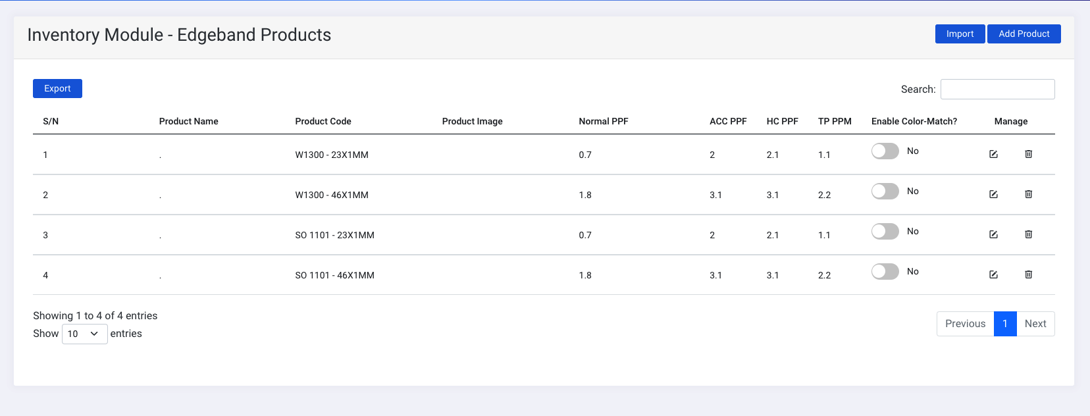The image size is (1090, 416).
Task: Toggle color-match switch for W1300 - 46X1MM
Action: point(885,192)
